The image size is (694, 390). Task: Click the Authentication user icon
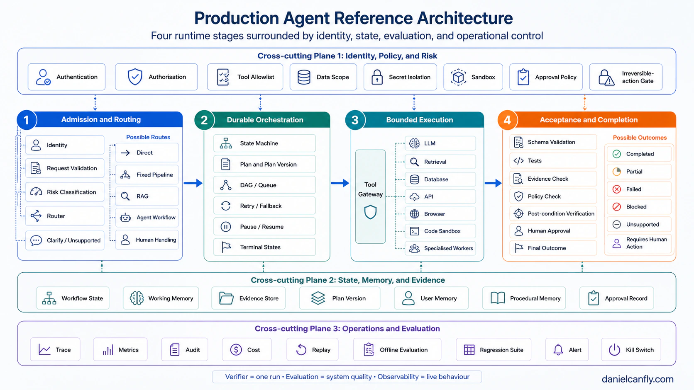coord(43,77)
